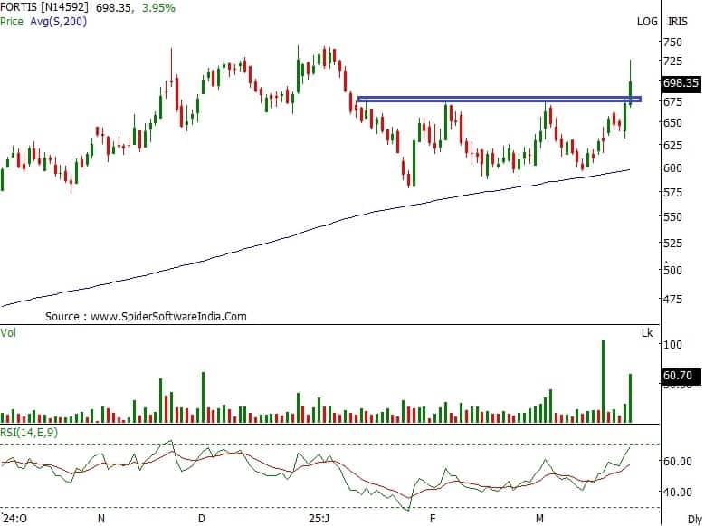Click the Price legend label
705x526 pixels.
[14, 20]
